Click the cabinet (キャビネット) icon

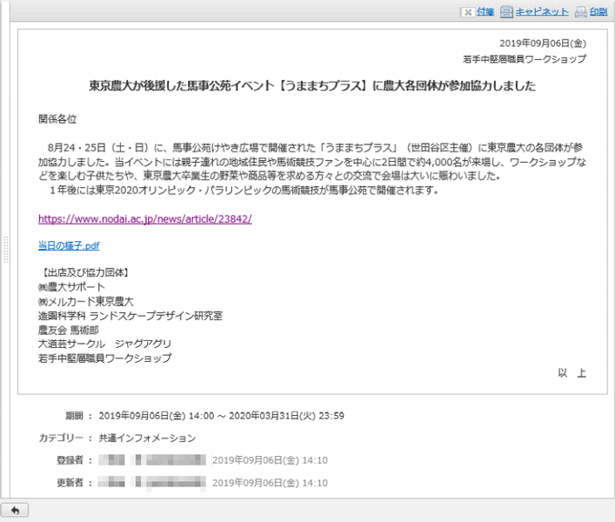[x=506, y=12]
